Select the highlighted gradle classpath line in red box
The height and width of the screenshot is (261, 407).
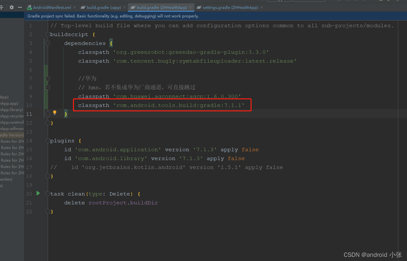[x=162, y=105]
